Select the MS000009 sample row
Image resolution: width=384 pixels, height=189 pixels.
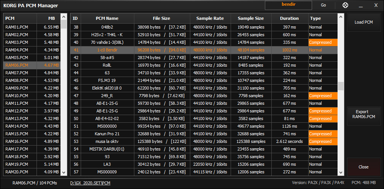point(204,172)
